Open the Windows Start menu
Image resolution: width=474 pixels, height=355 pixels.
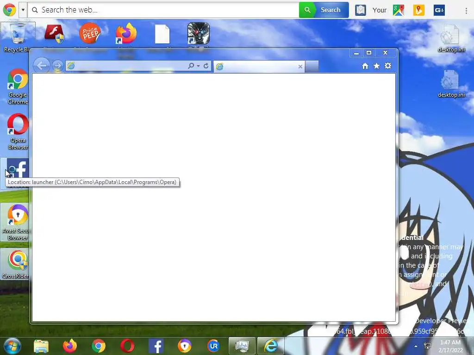click(x=12, y=346)
